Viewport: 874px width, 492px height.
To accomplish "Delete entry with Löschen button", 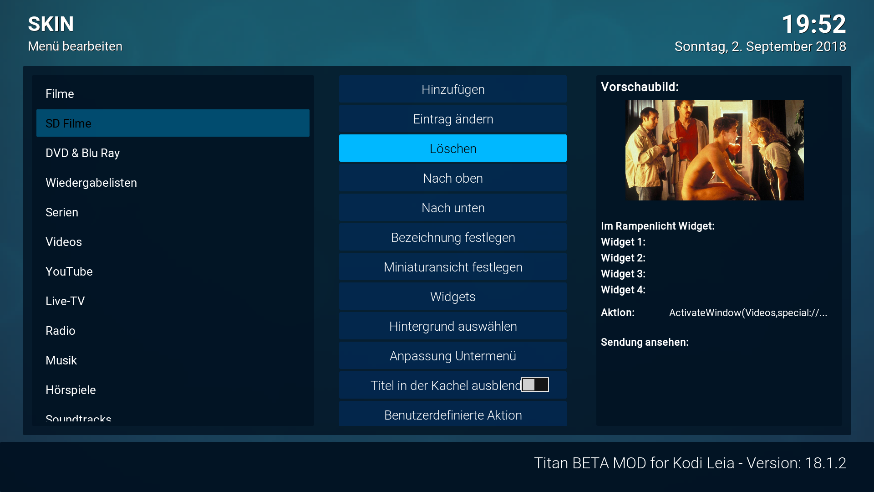I will click(453, 148).
